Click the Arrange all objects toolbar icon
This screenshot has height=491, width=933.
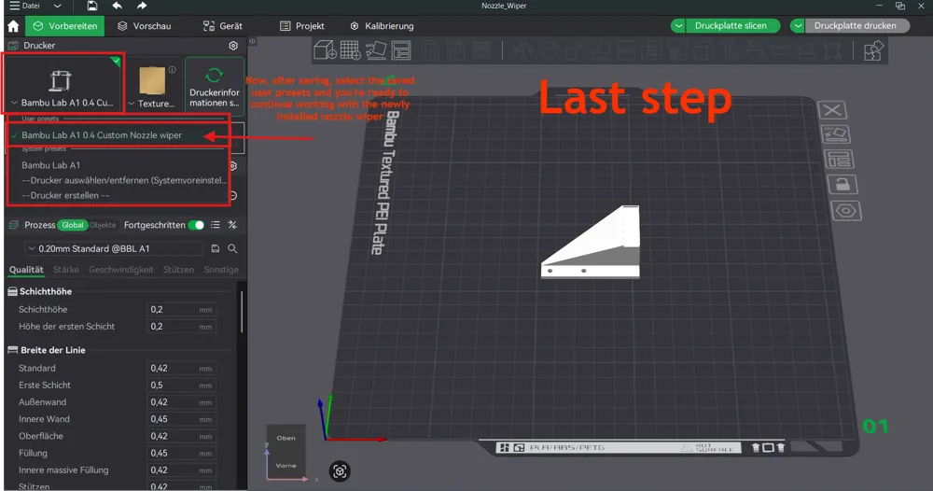pos(401,50)
